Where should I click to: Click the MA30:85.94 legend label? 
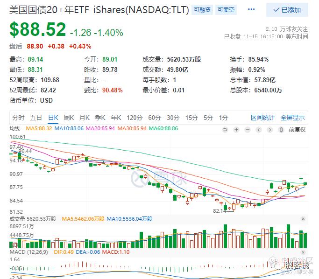click(132, 128)
